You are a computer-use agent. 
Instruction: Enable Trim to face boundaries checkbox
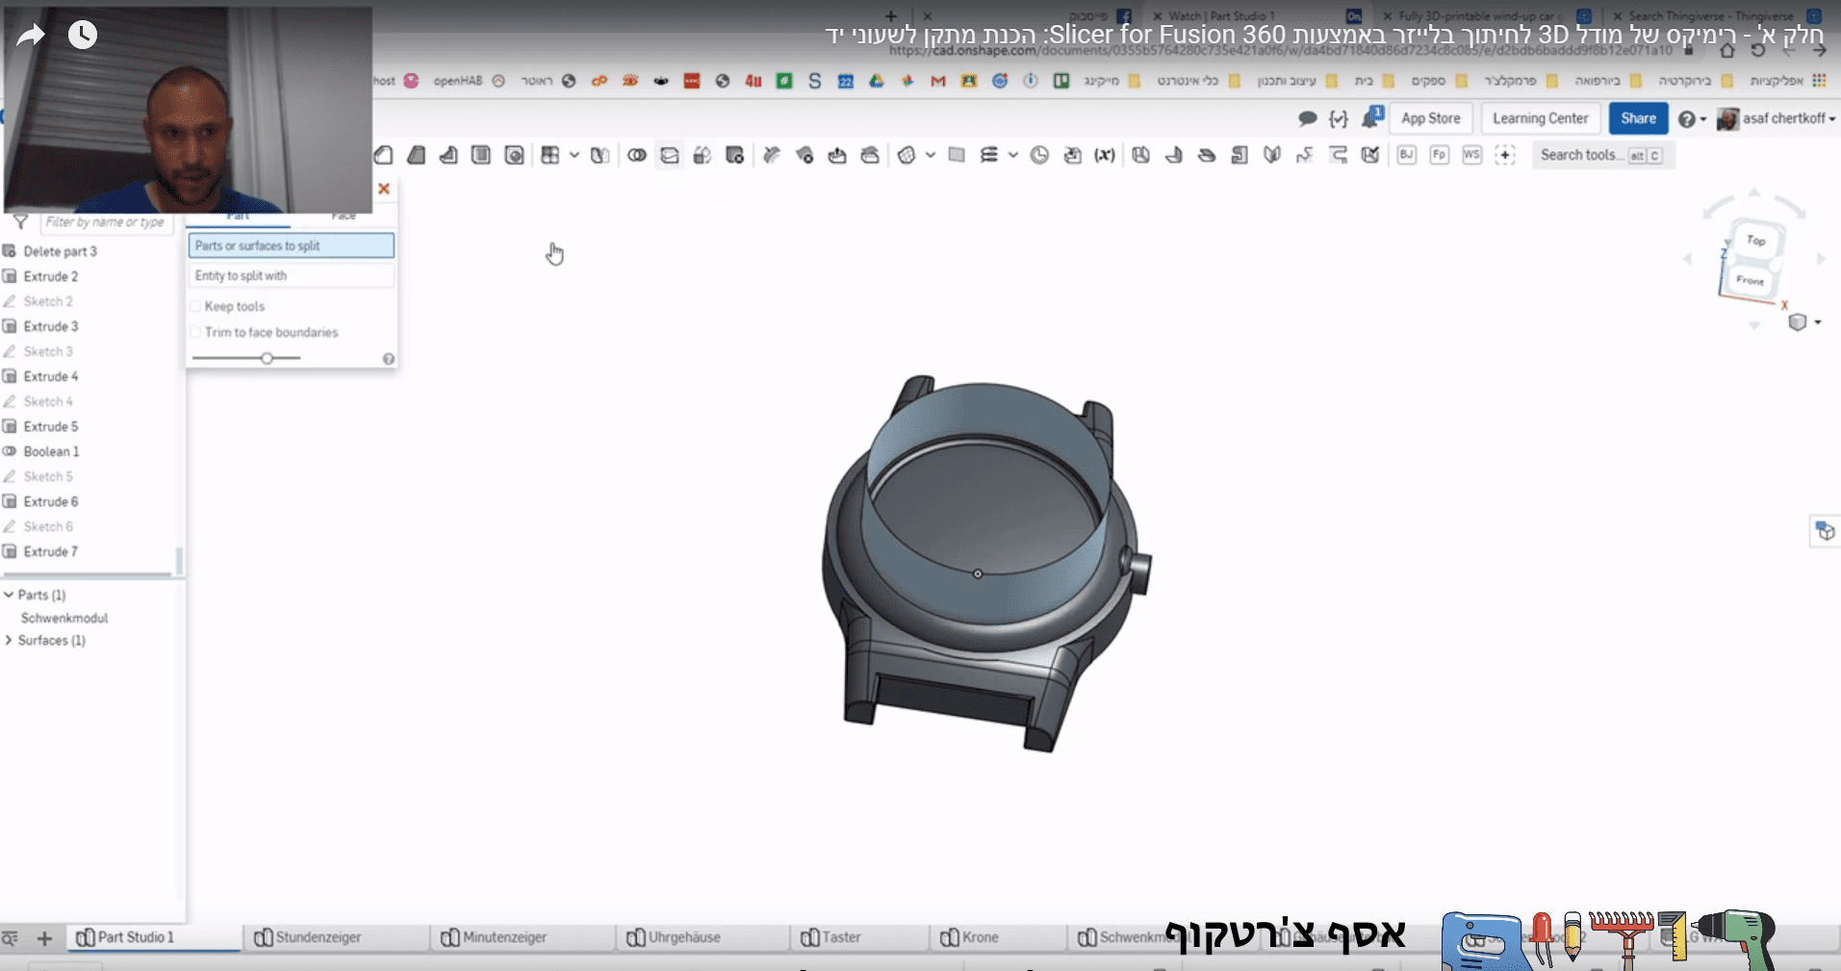click(195, 332)
